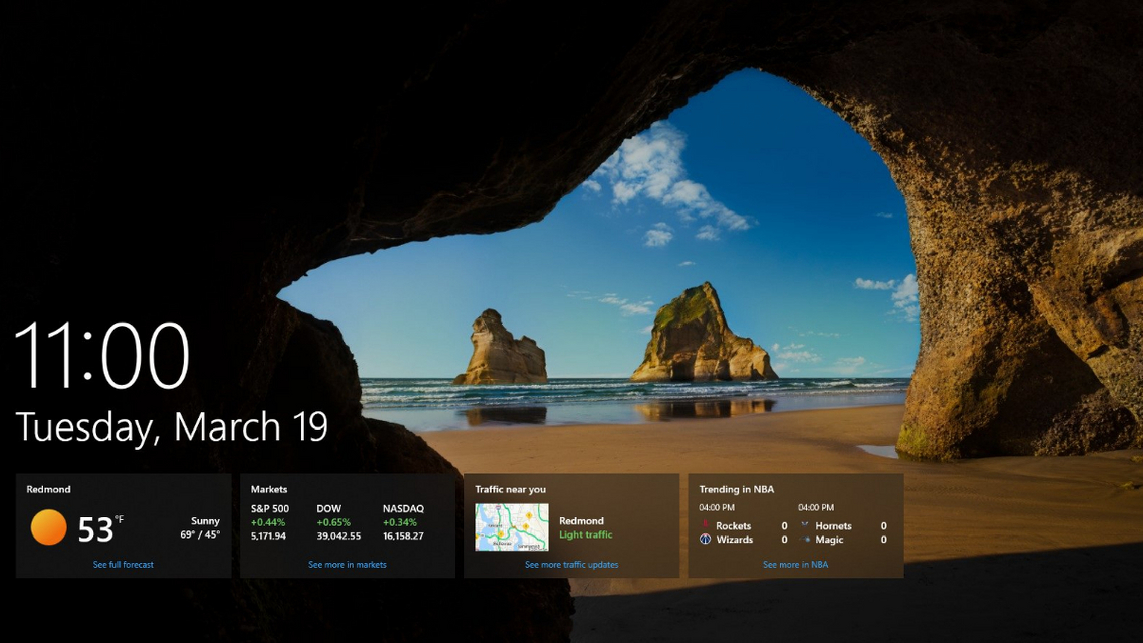Viewport: 1143px width, 643px height.
Task: Click the S&P 500 +0.44% change
Action: (x=268, y=522)
